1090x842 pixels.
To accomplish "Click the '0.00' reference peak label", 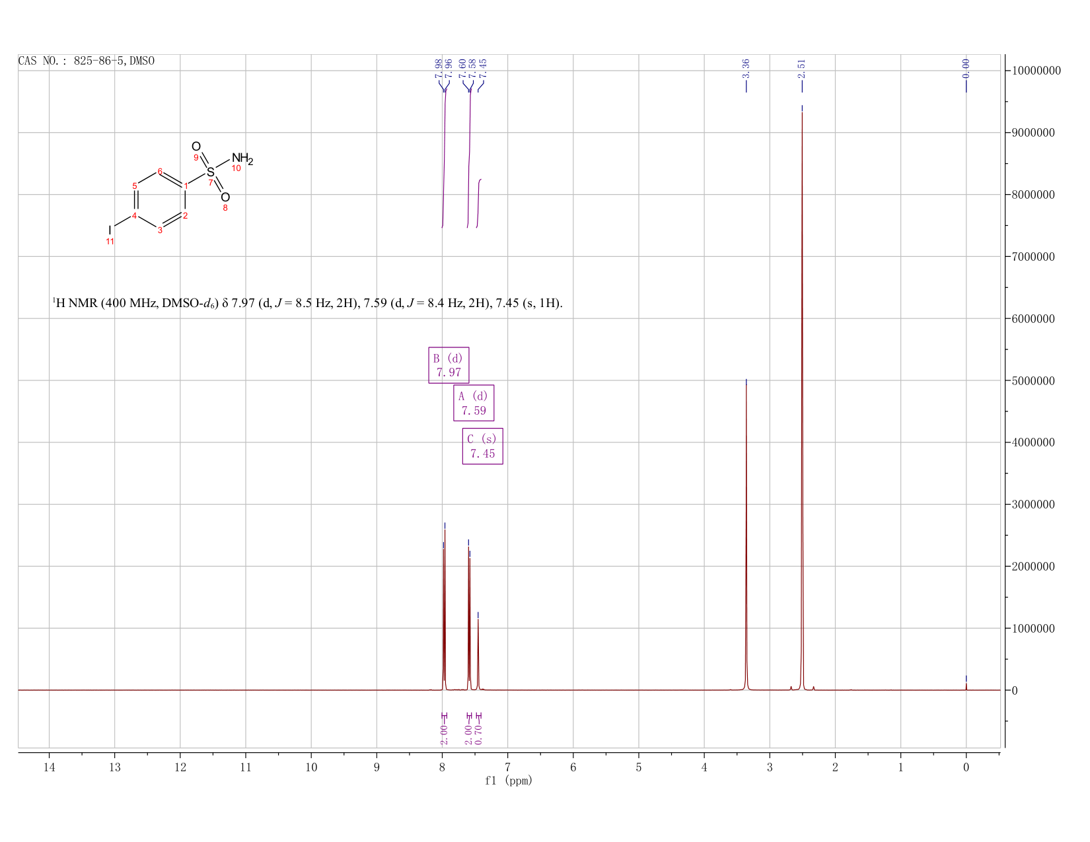I will (966, 69).
